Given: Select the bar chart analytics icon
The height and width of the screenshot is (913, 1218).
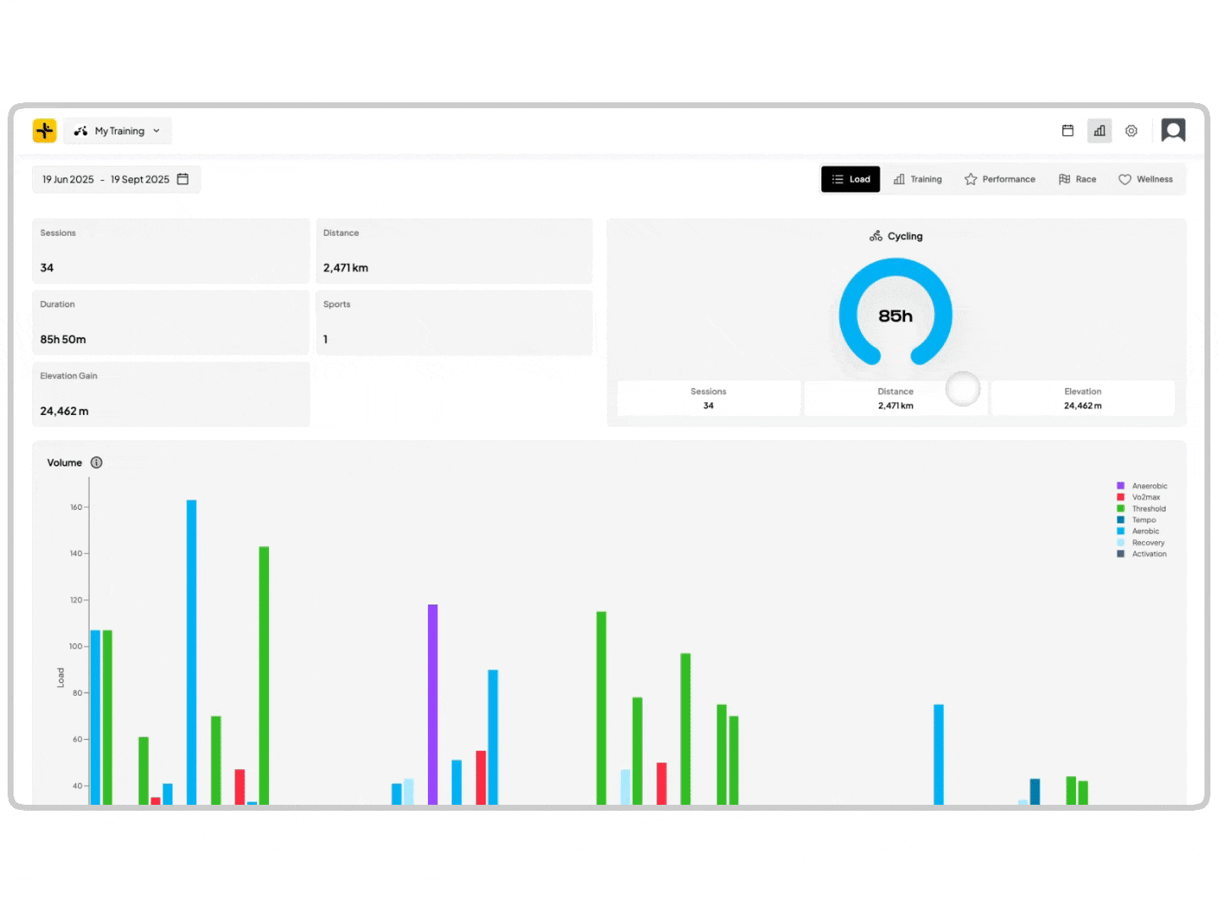Looking at the screenshot, I should coord(1099,131).
